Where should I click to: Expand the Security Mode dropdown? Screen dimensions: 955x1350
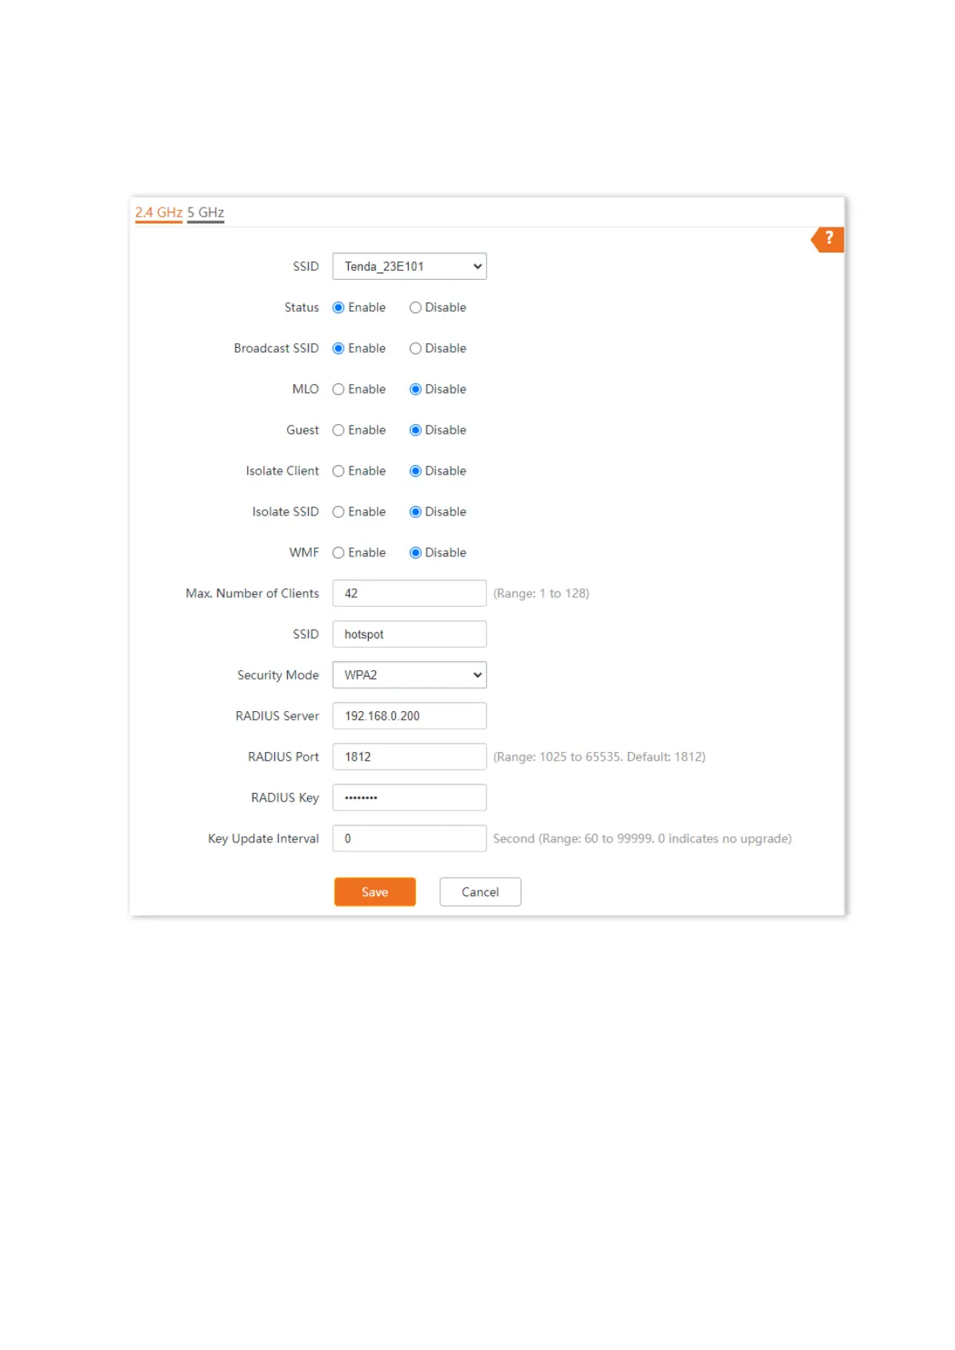(409, 675)
